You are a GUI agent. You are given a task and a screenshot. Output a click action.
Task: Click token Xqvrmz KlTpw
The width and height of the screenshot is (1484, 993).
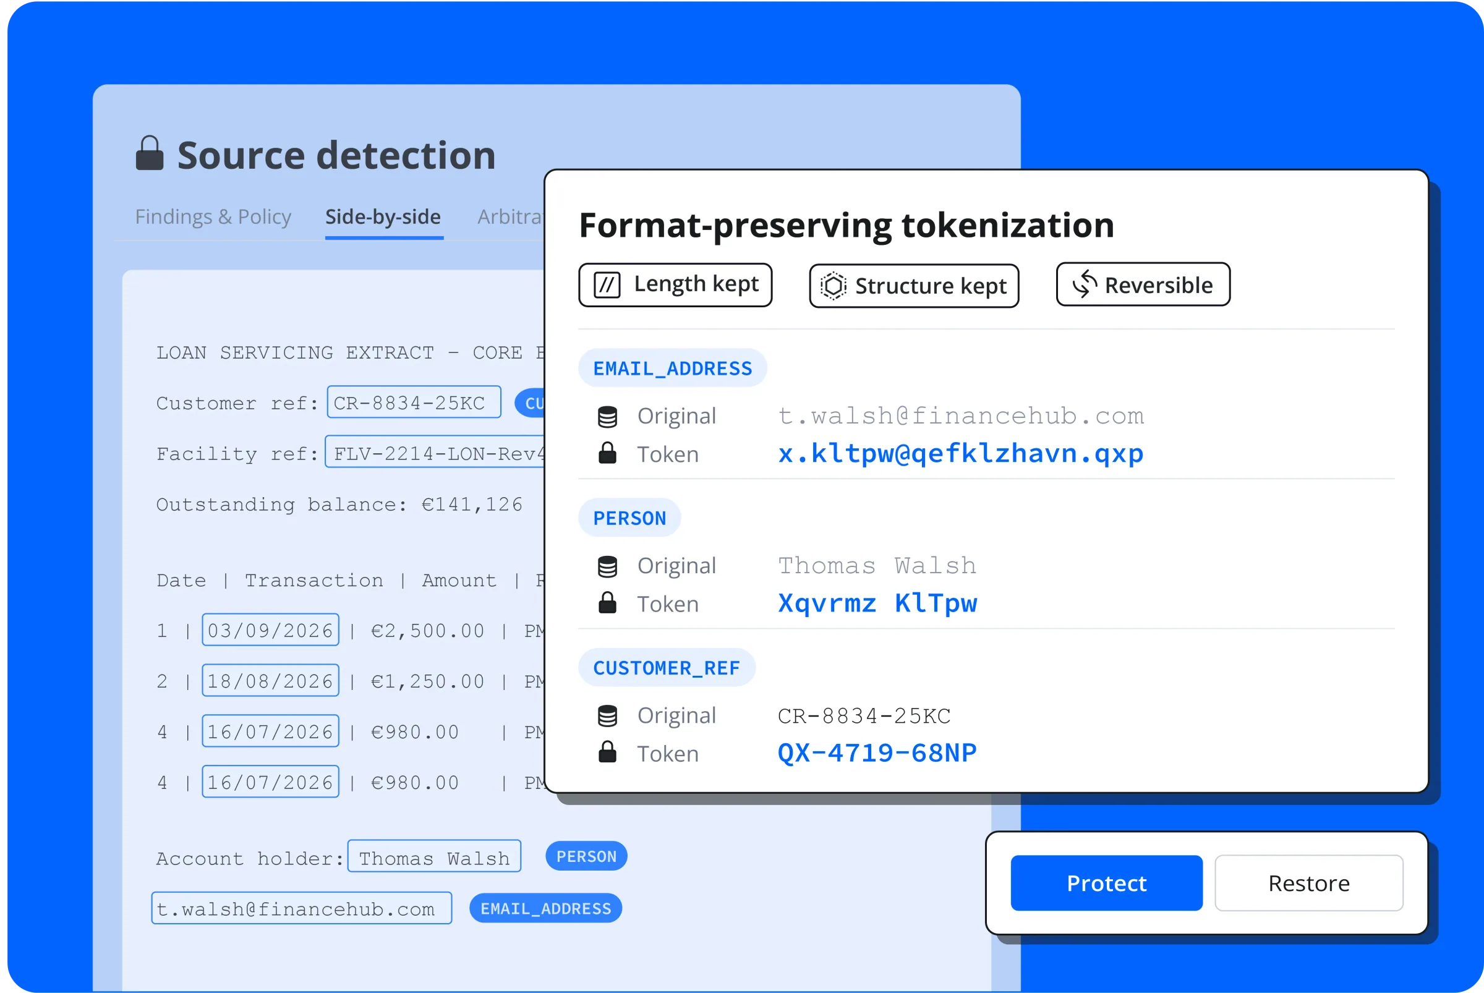pyautogui.click(x=878, y=603)
